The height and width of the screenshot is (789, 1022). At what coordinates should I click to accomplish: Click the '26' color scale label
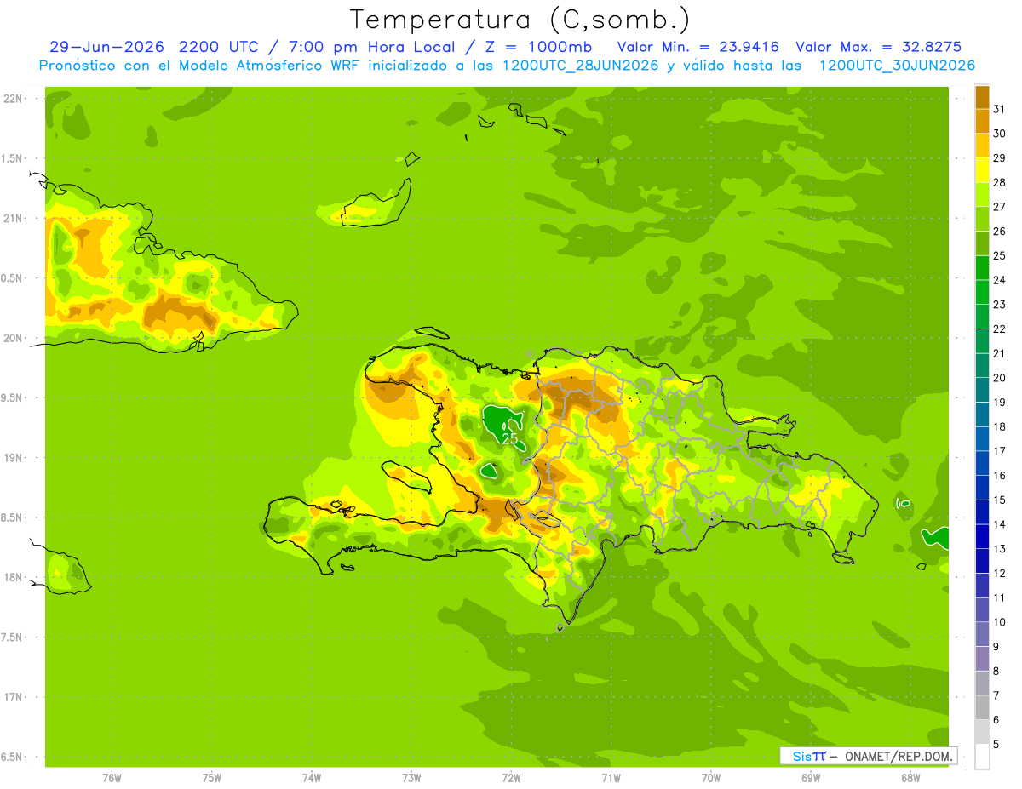point(1000,231)
